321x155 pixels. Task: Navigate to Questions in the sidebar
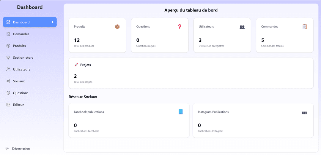click(x=21, y=93)
